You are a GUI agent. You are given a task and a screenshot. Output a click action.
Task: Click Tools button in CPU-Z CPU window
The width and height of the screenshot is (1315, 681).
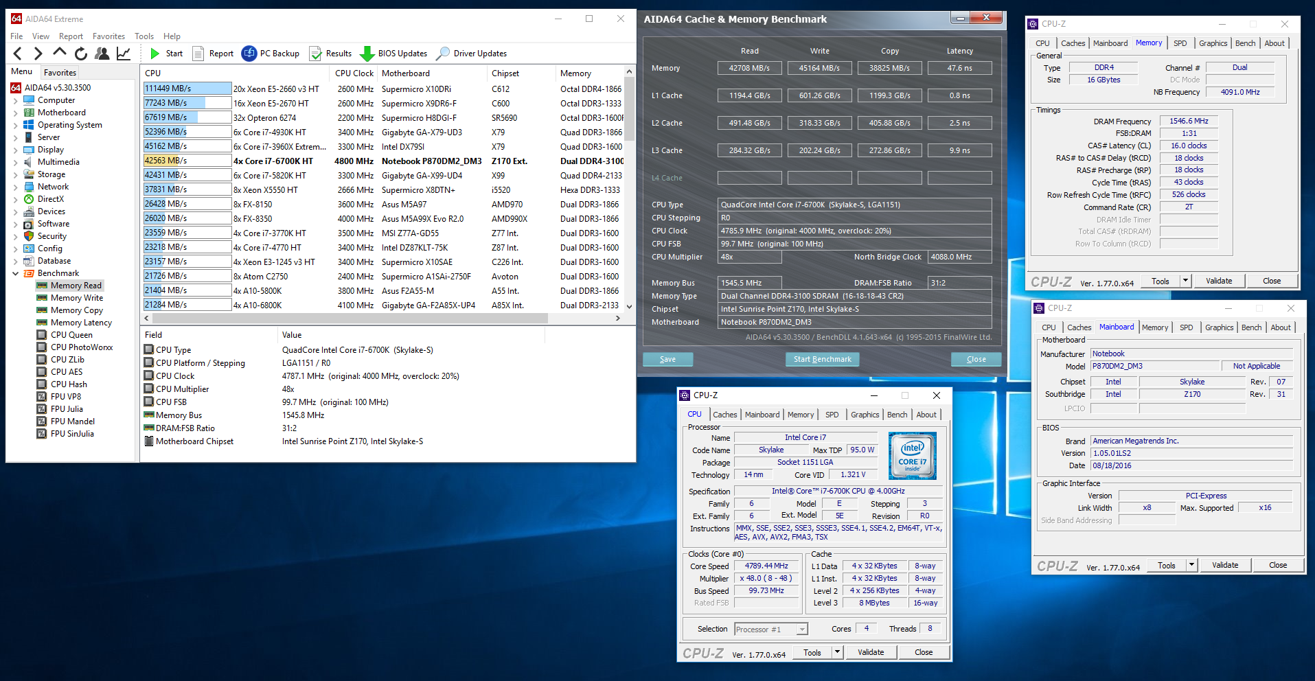click(x=812, y=652)
